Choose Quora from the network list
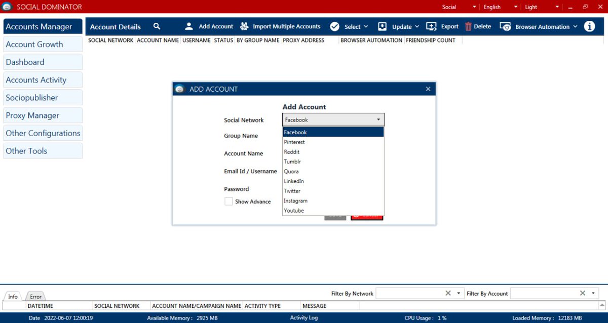 point(333,172)
